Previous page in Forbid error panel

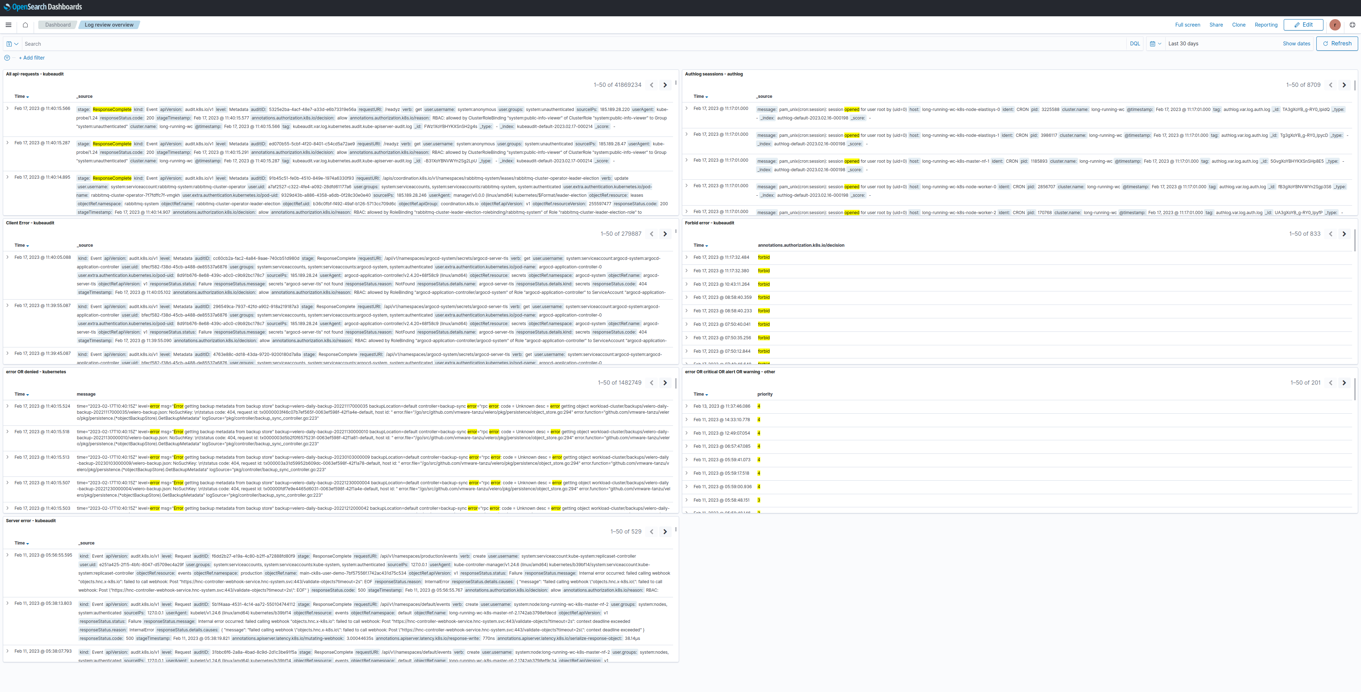pyautogui.click(x=1331, y=234)
